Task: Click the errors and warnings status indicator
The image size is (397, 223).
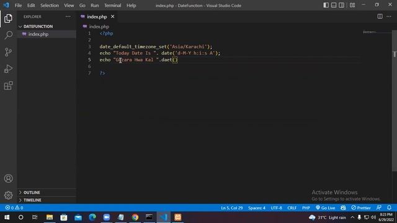Action: pyautogui.click(x=14, y=208)
